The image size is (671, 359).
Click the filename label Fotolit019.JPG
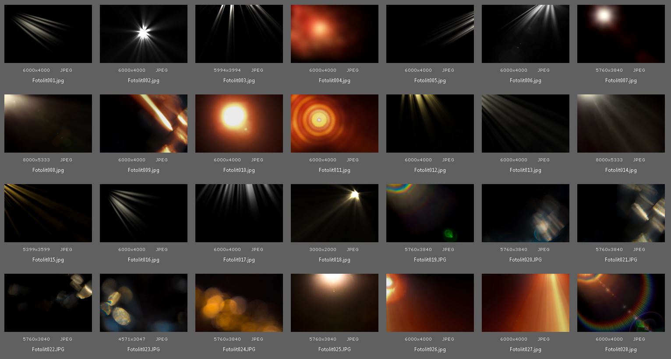[x=430, y=259]
